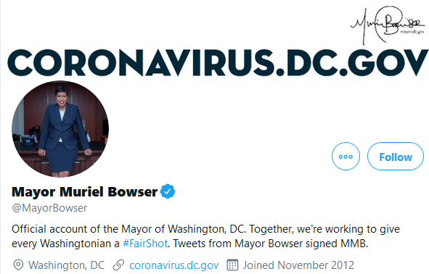429x274 pixels.
Task: Click the location pin icon
Action: tap(18, 265)
